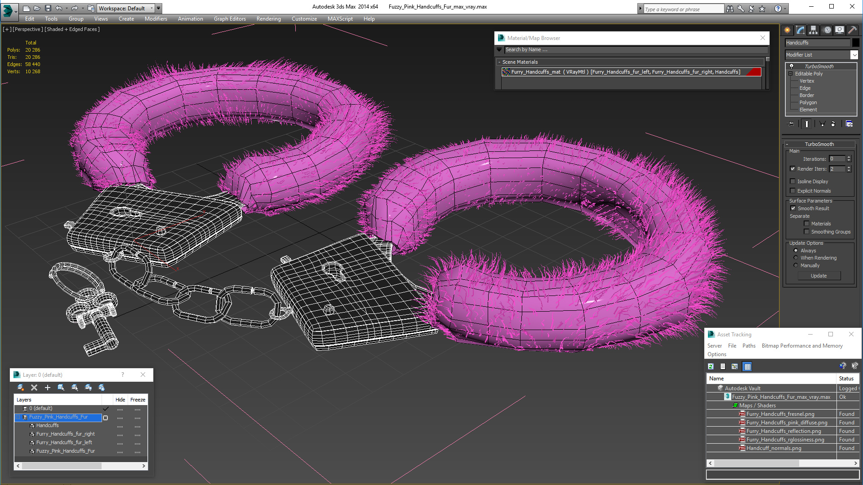Select the Manually update radio button

796,265
